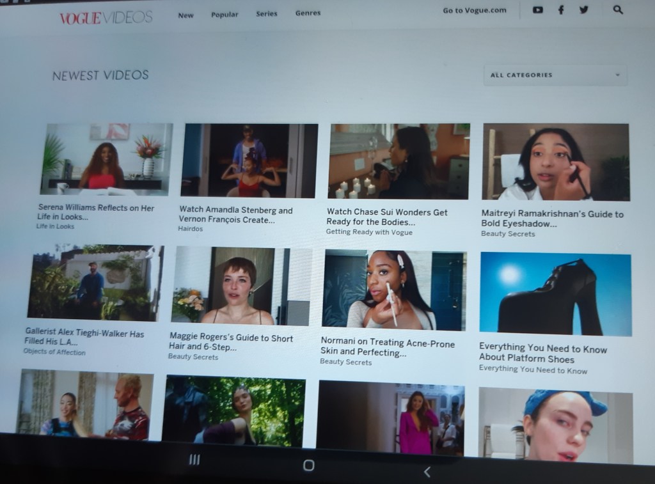Click the Go to Vogue.com link

[474, 10]
